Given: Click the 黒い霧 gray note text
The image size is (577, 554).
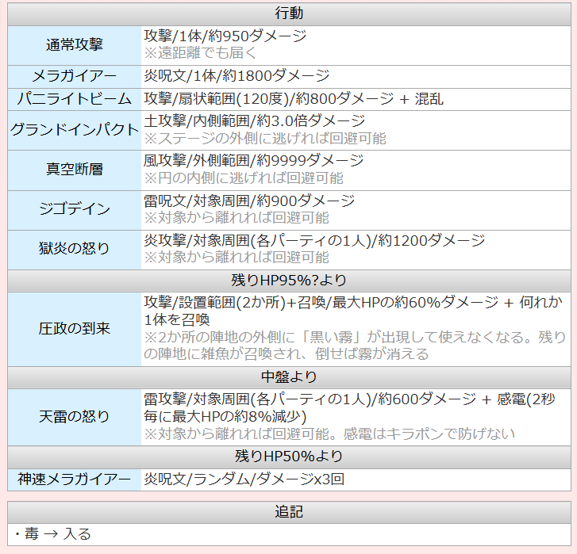Looking at the screenshot, I should 355,346.
